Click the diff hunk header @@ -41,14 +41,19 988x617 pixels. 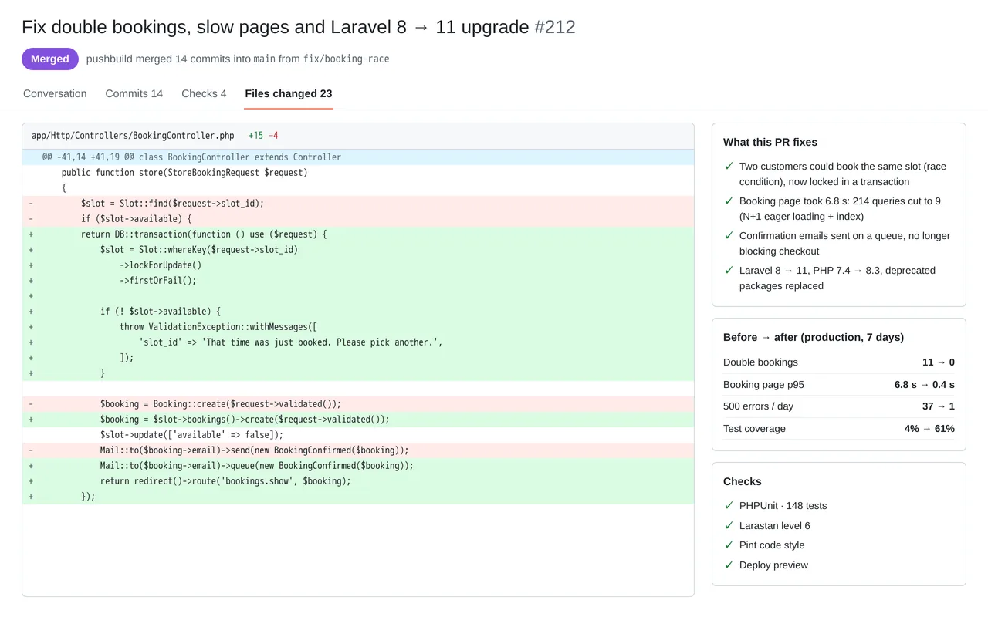pos(358,157)
